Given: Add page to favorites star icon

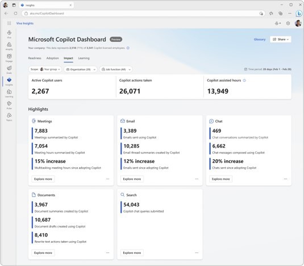Looking at the screenshot, I should (x=261, y=14).
